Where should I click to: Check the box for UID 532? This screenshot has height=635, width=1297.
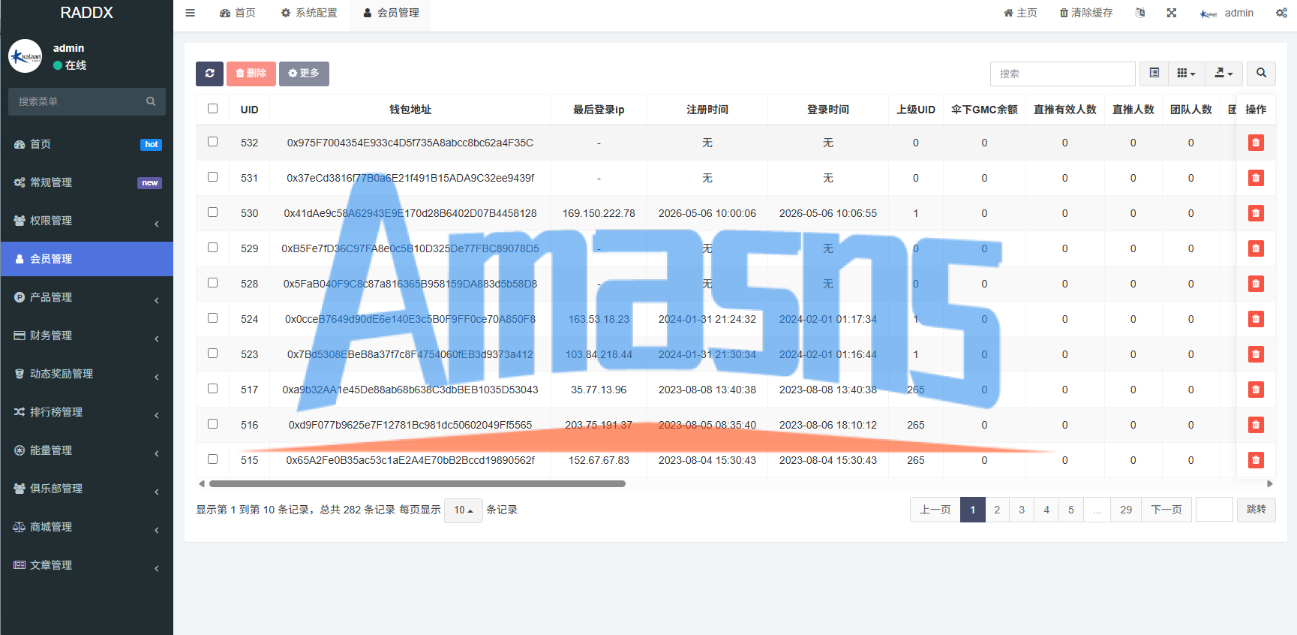[213, 142]
